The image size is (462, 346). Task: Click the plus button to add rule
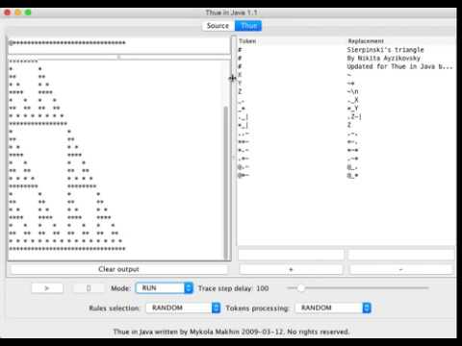(x=291, y=269)
